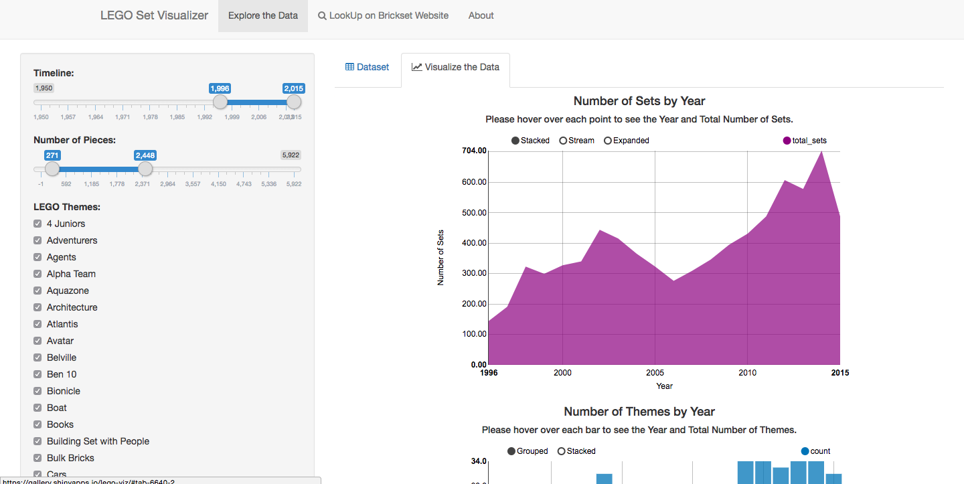The width and height of the screenshot is (964, 484).
Task: Uncheck the Books theme
Action: (x=37, y=424)
